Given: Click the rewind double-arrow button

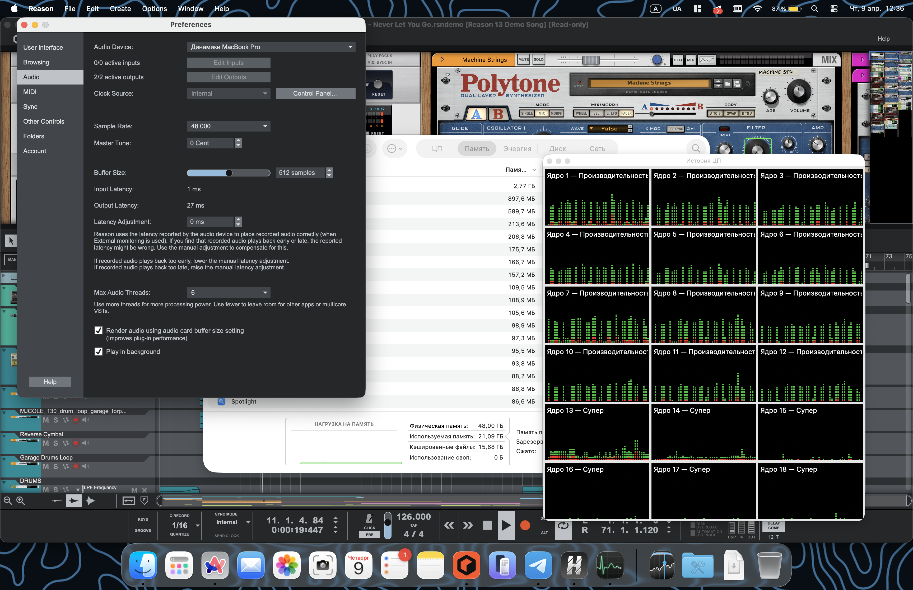Looking at the screenshot, I should click(x=449, y=525).
